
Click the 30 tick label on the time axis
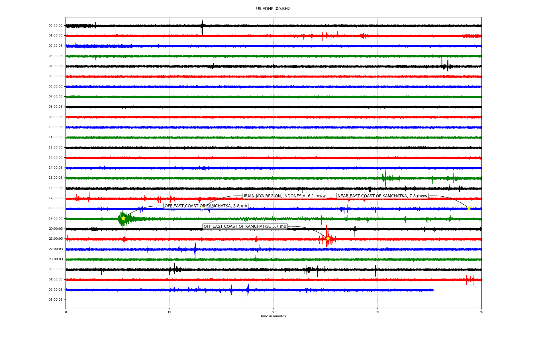(x=273, y=312)
